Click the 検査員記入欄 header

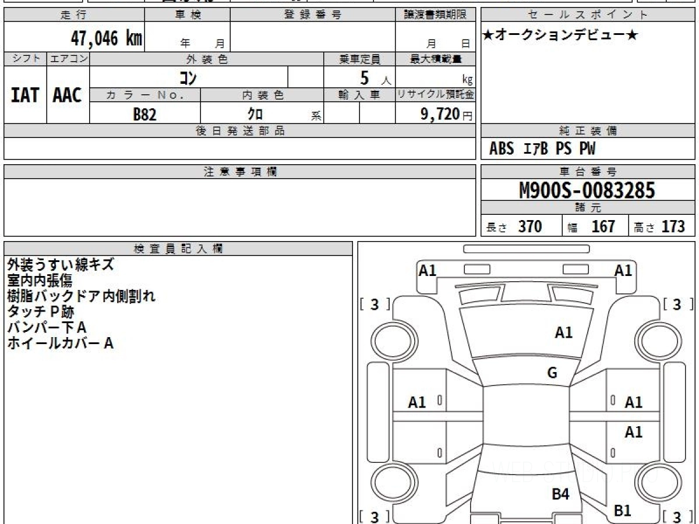(x=178, y=249)
